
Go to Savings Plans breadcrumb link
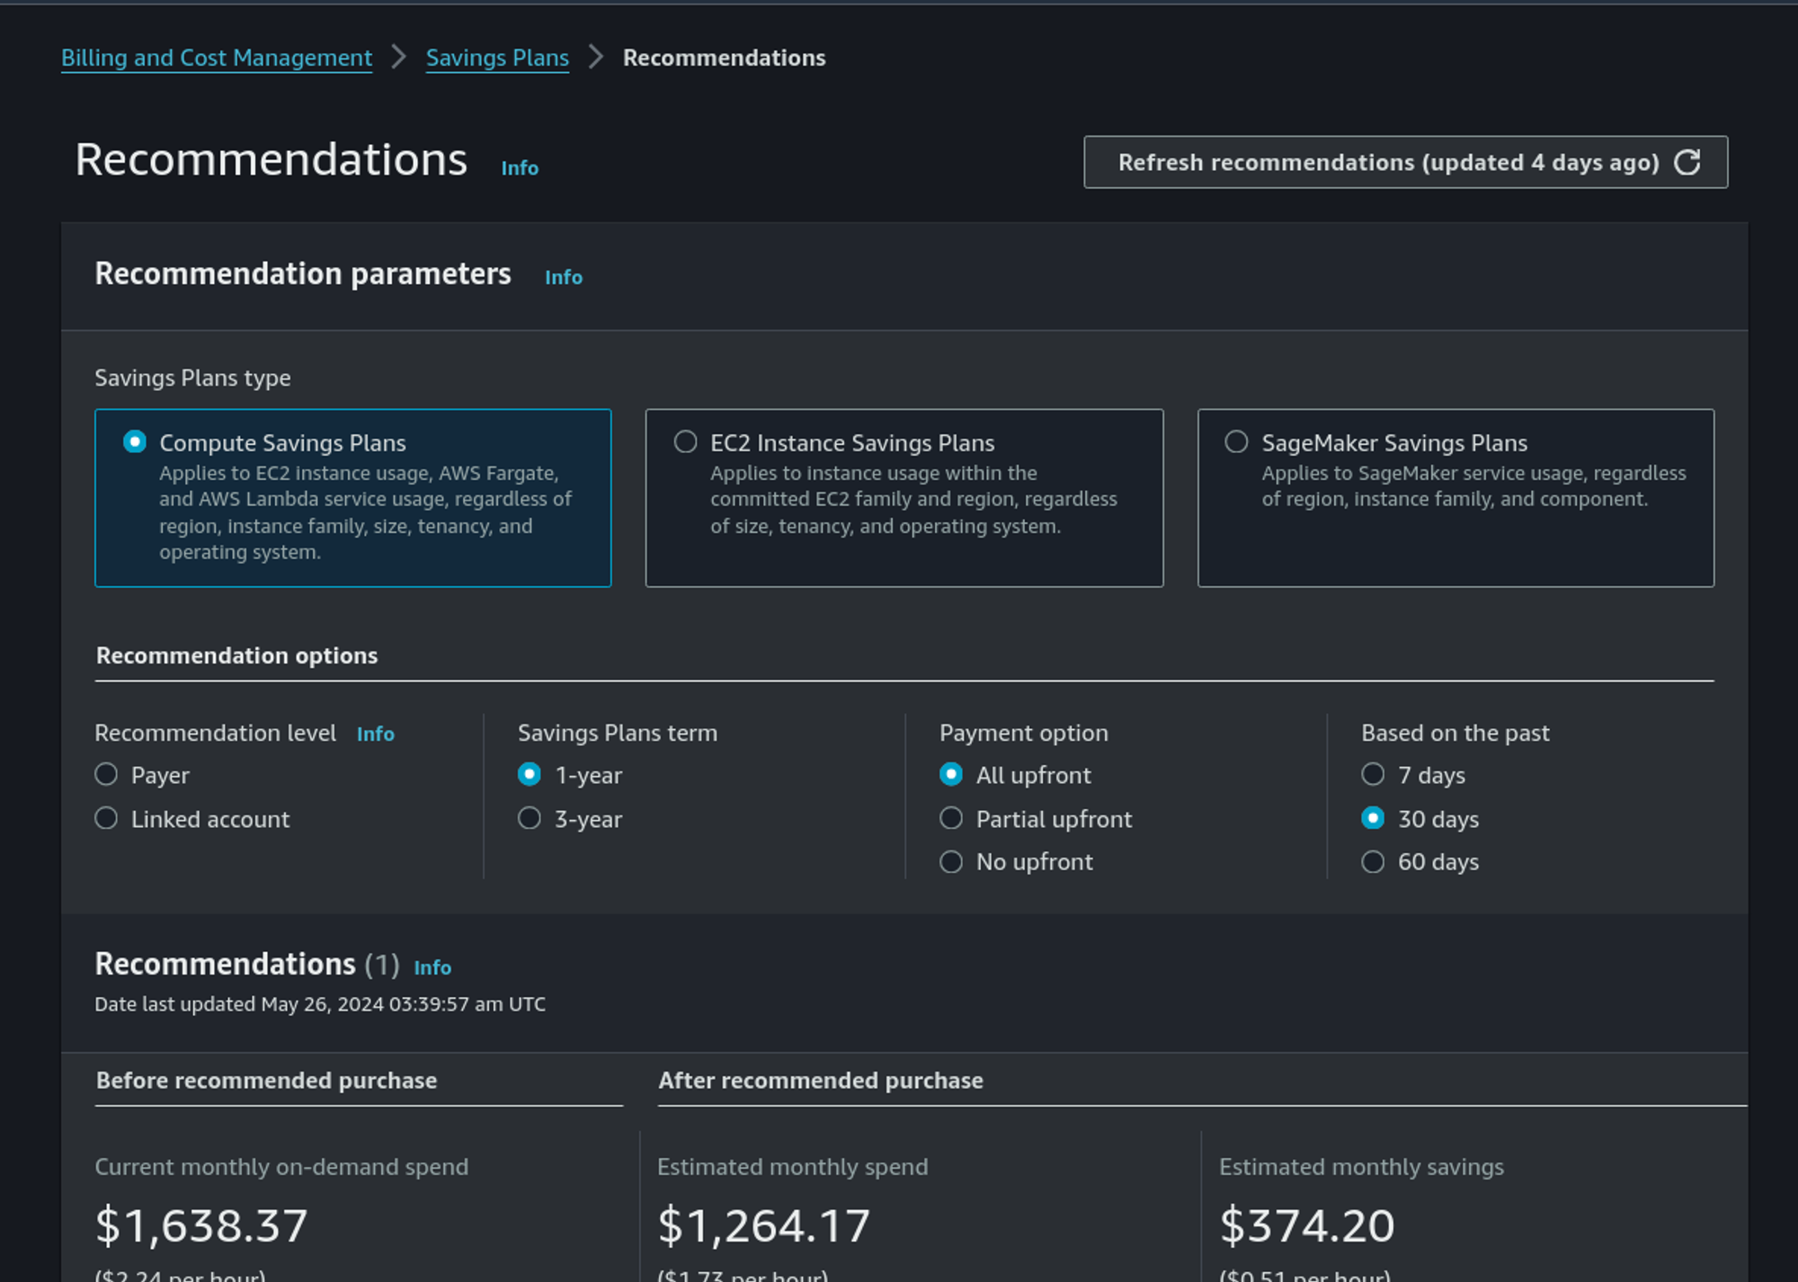(x=496, y=58)
